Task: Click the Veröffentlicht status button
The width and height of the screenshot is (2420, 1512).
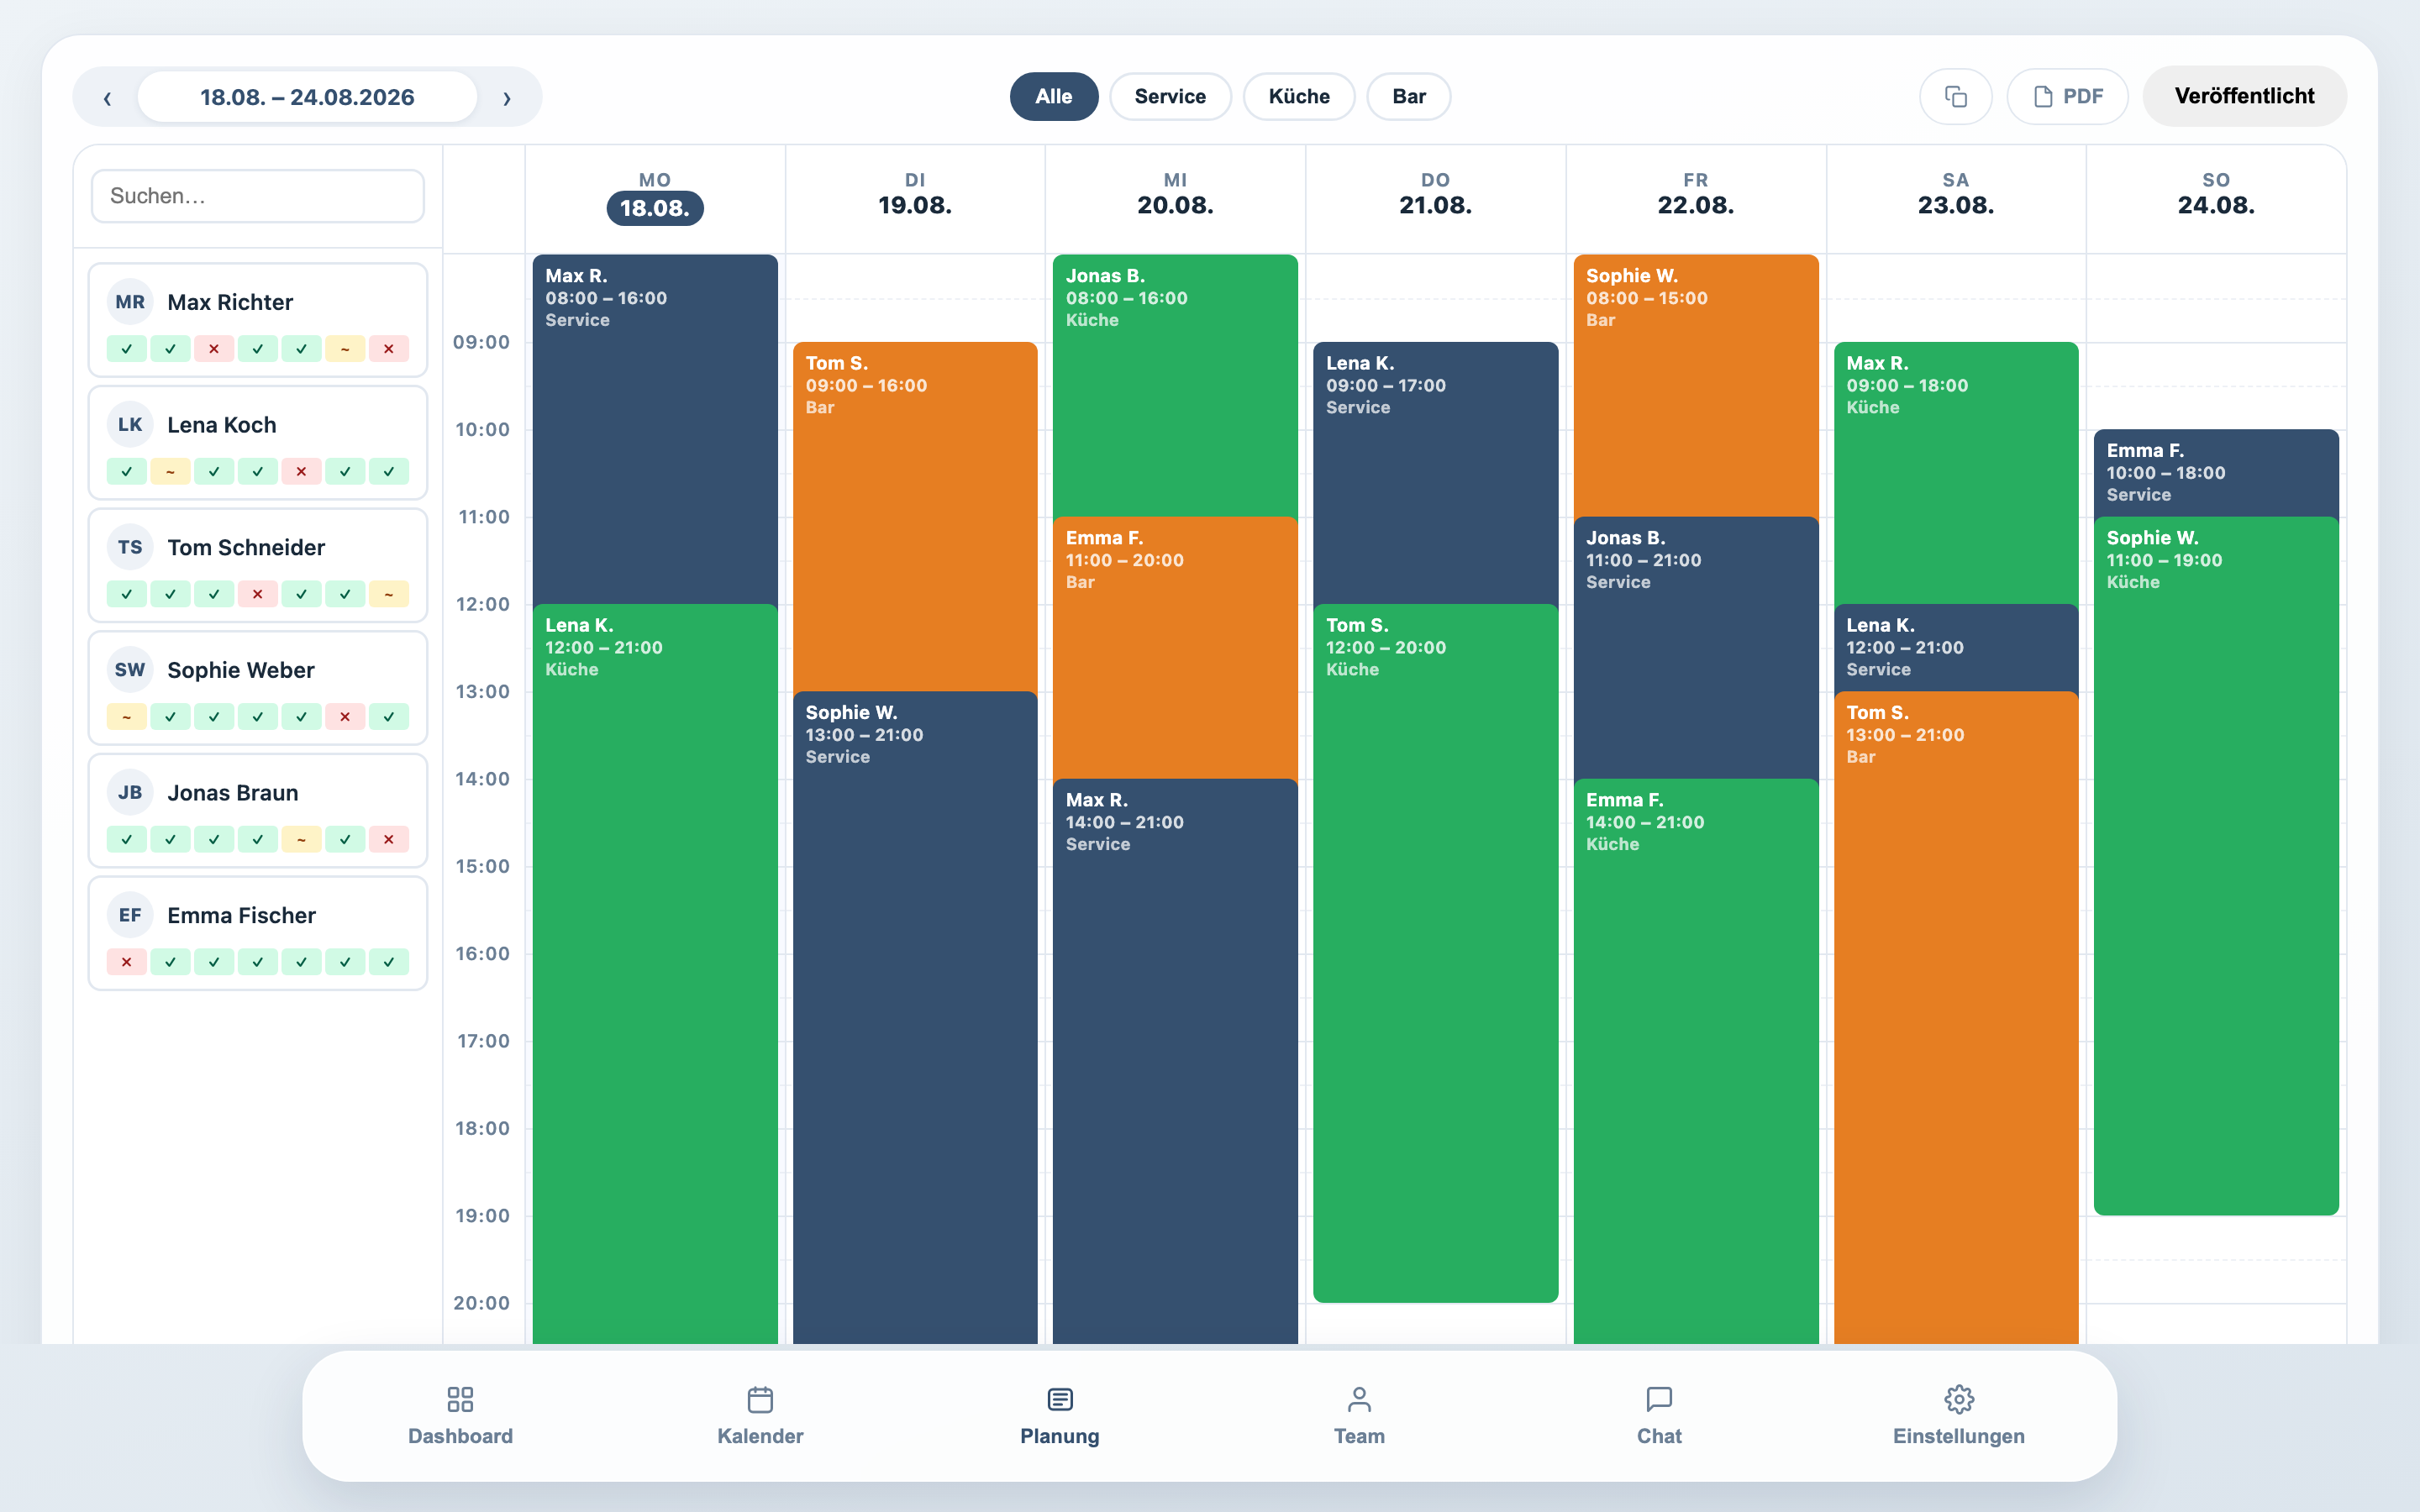Action: coord(2244,96)
